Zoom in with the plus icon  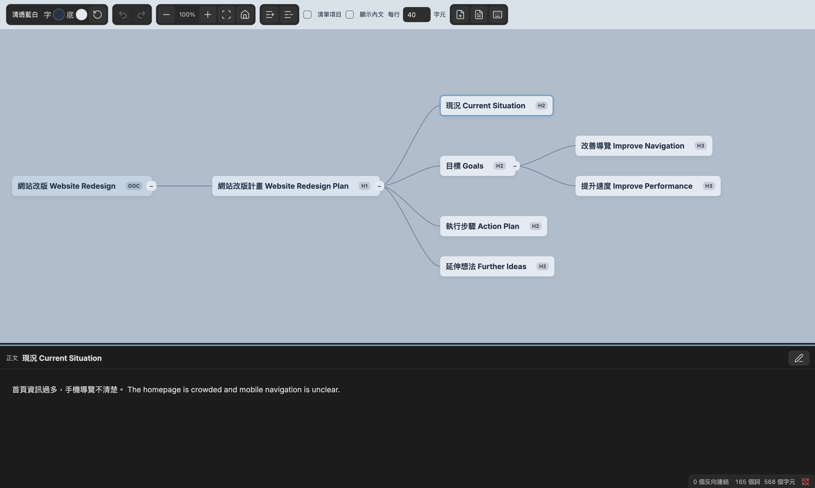[x=208, y=15]
